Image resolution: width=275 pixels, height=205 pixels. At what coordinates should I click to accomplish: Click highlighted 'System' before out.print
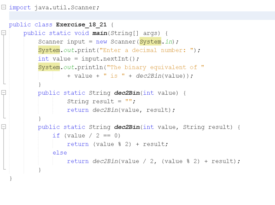(49, 50)
